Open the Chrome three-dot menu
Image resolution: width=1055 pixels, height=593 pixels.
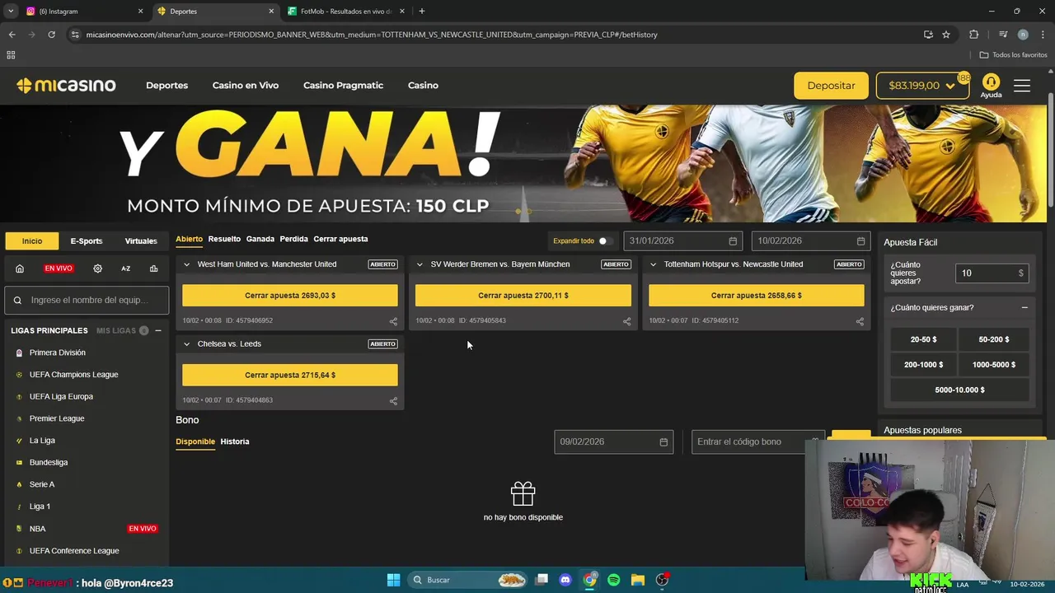pyautogui.click(x=1042, y=35)
